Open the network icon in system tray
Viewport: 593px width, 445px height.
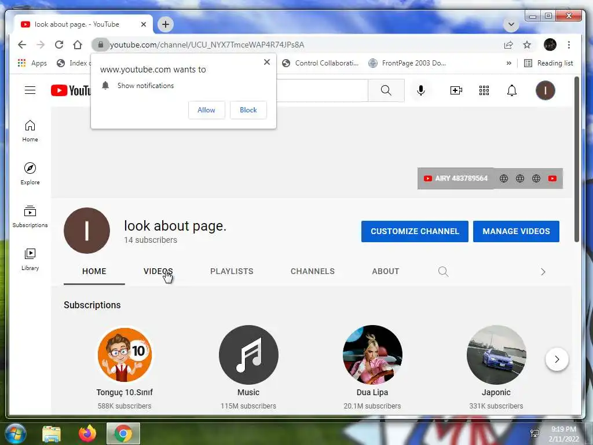click(x=535, y=433)
